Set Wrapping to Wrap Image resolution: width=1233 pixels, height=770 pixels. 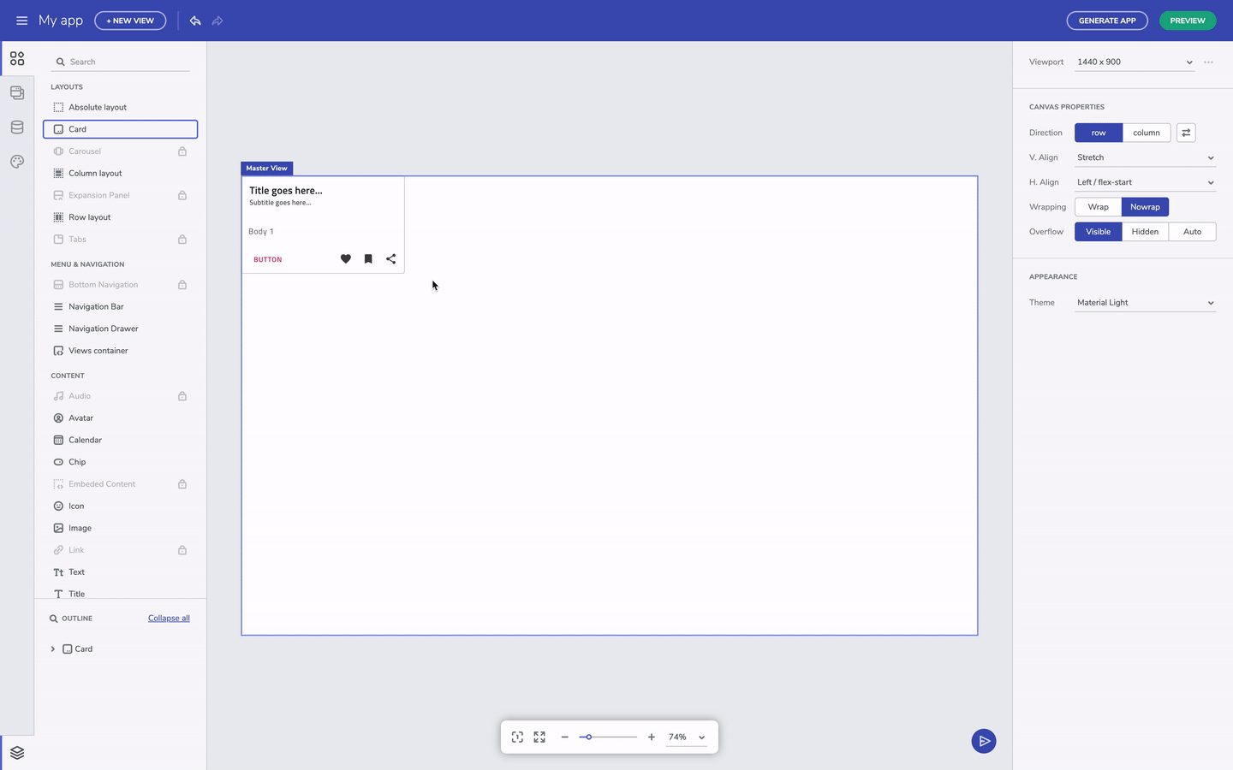(1098, 206)
